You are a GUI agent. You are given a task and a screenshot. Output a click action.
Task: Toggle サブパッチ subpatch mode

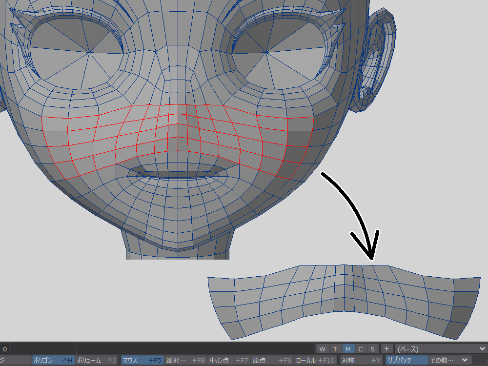tap(407, 361)
